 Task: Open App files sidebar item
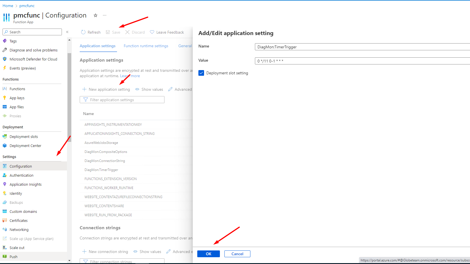(17, 107)
